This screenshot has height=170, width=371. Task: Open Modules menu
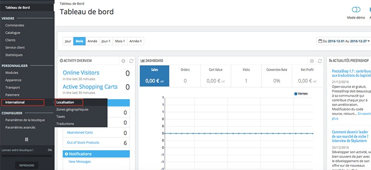tap(12, 73)
